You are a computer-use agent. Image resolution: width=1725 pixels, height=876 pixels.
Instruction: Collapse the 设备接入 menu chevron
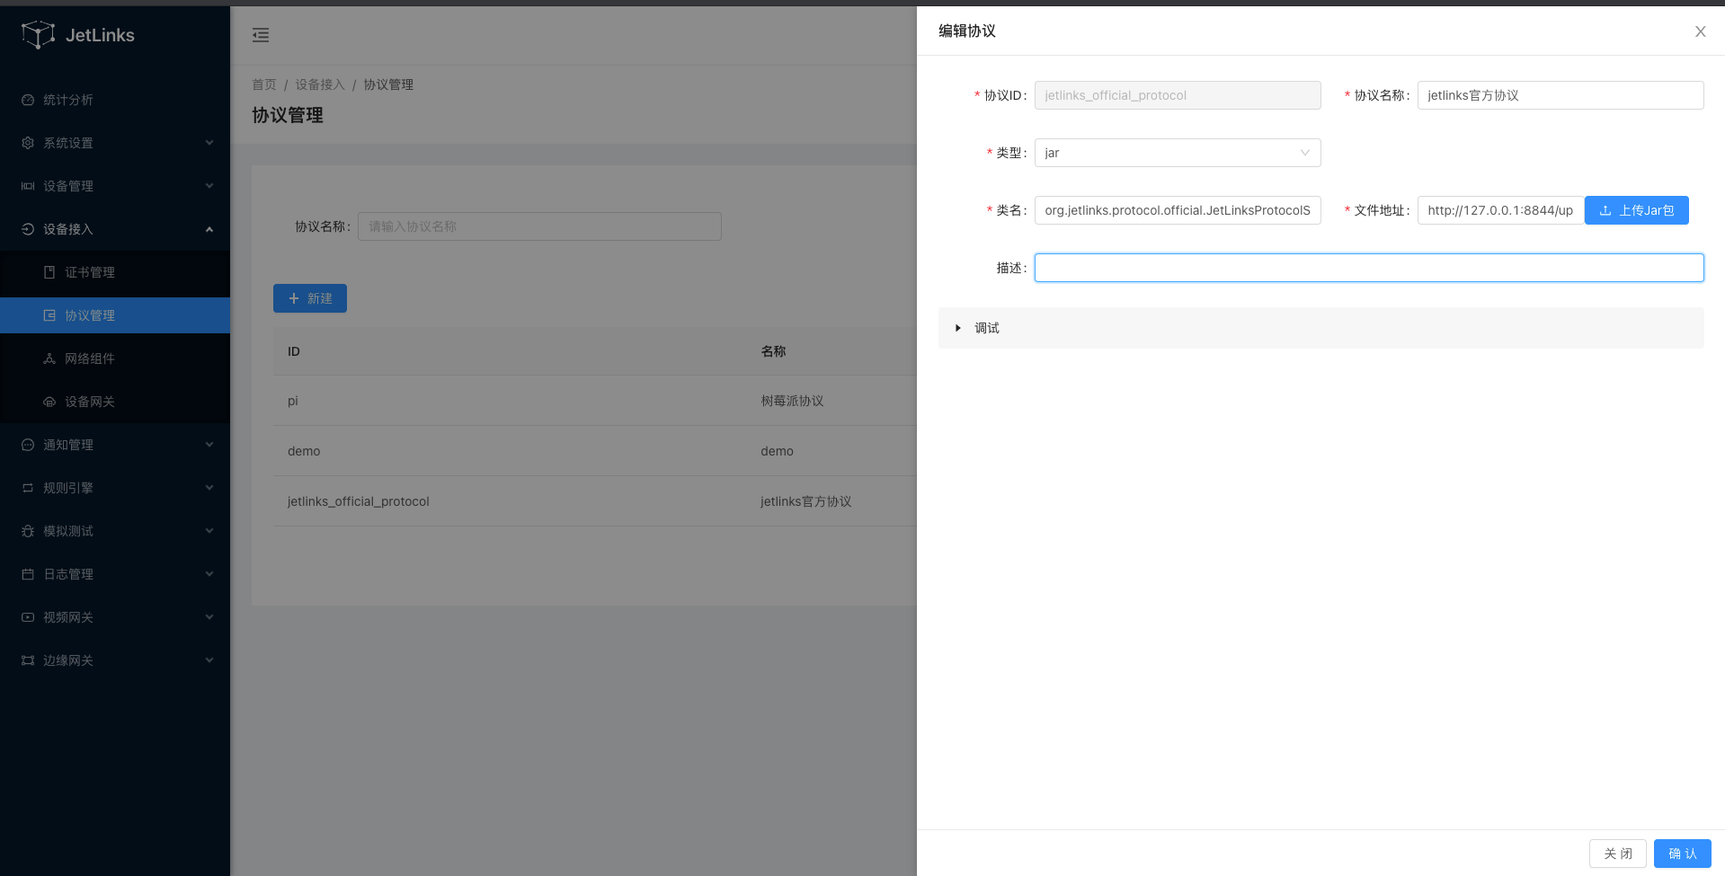click(209, 229)
